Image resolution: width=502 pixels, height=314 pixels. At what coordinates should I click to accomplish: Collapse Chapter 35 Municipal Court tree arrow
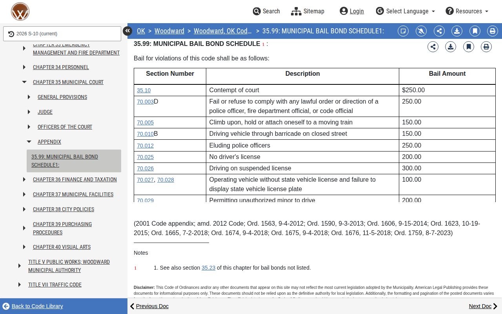(x=24, y=82)
